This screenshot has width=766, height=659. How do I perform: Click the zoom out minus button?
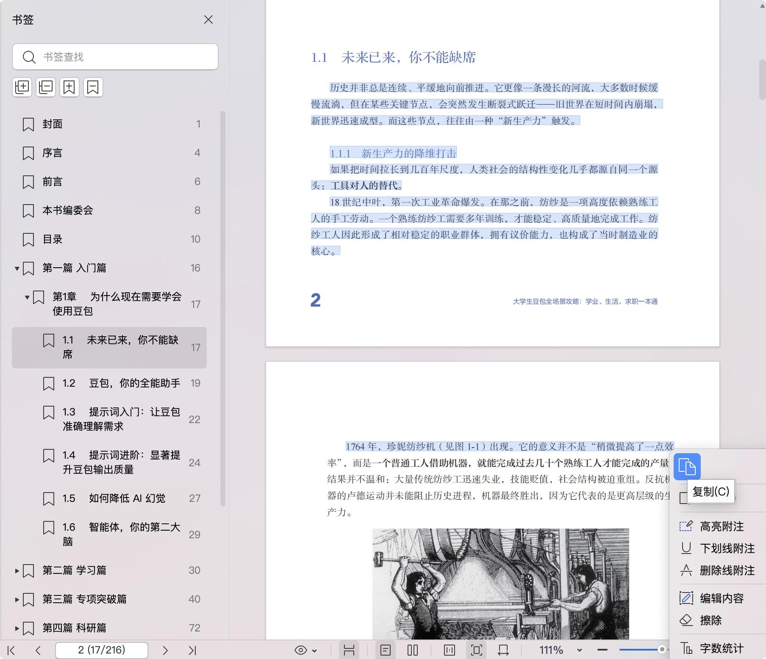point(602,650)
